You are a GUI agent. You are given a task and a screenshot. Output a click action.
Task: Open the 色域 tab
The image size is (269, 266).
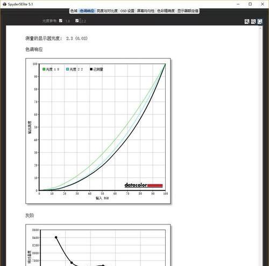74,11
